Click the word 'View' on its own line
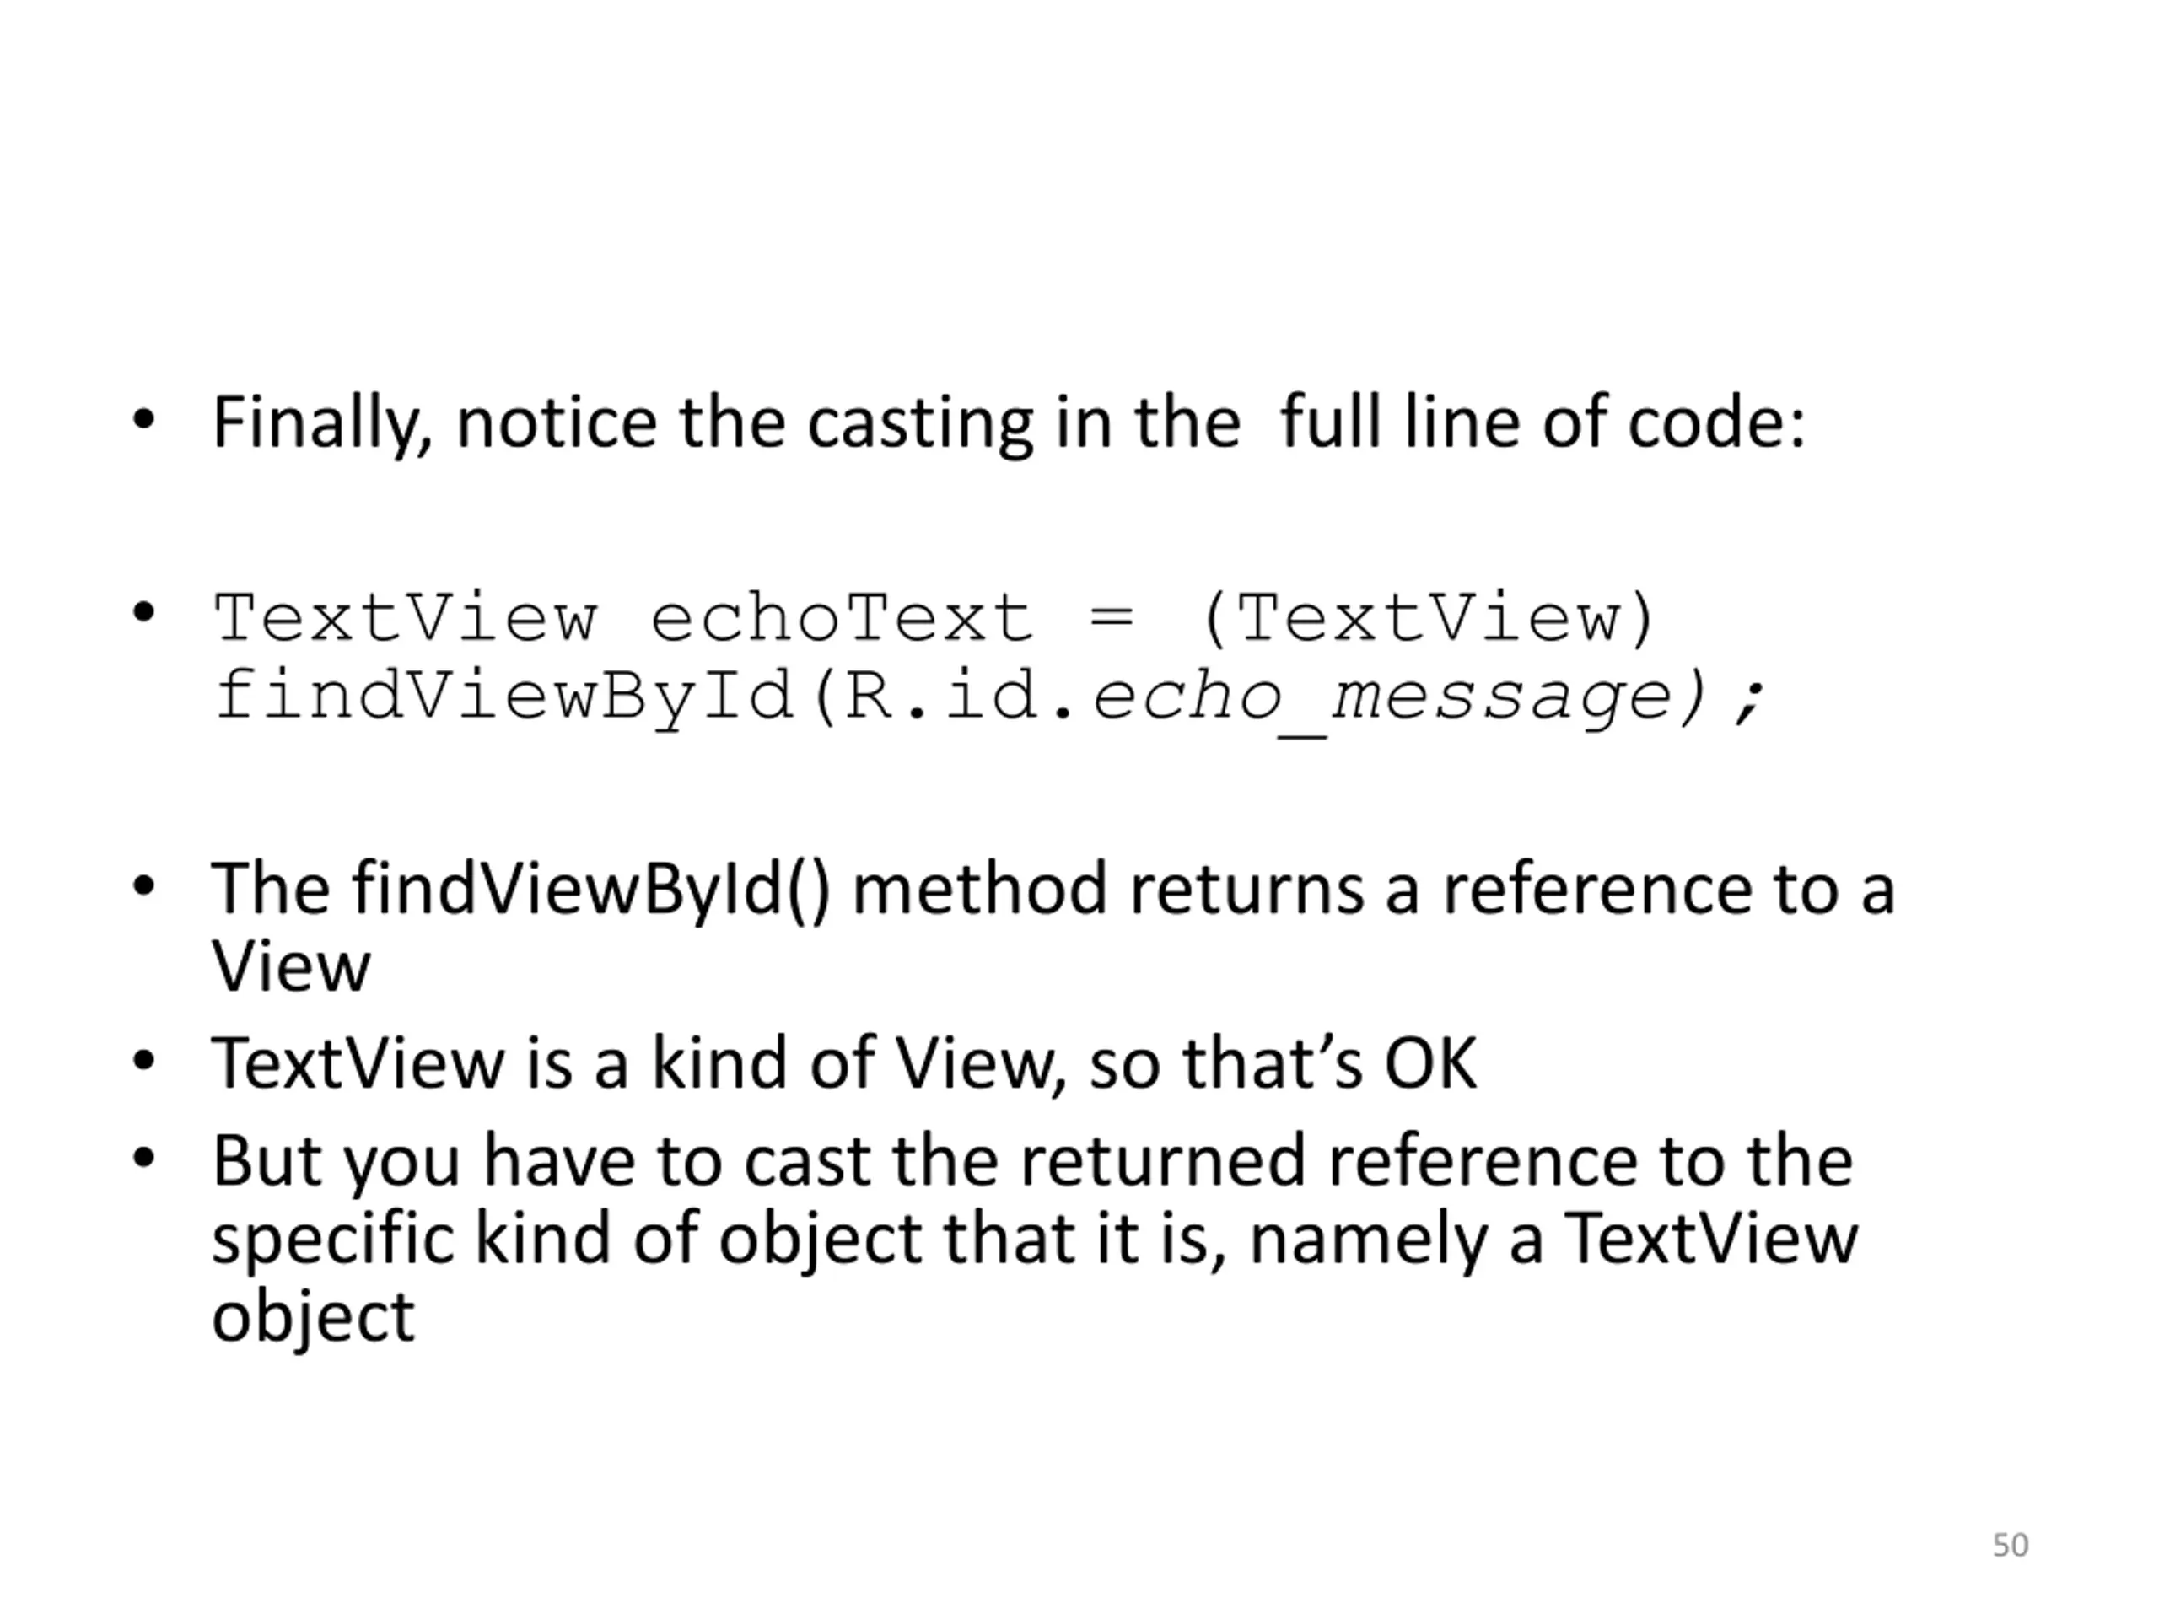Viewport: 2159px width, 1619px height. click(291, 967)
